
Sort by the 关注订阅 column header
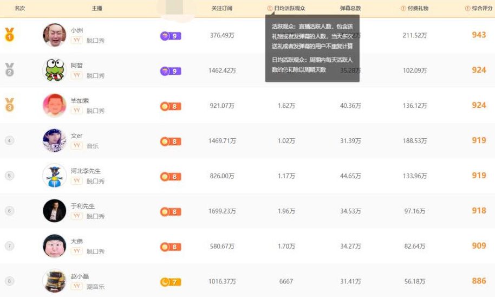pyautogui.click(x=222, y=9)
